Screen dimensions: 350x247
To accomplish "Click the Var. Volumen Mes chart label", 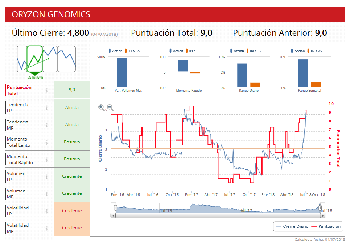I will (128, 91).
